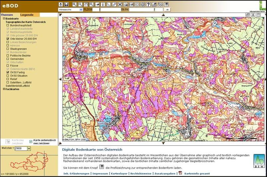Click the X delete icon in toolbar
The width and height of the screenshot is (267, 177).
(120, 4)
